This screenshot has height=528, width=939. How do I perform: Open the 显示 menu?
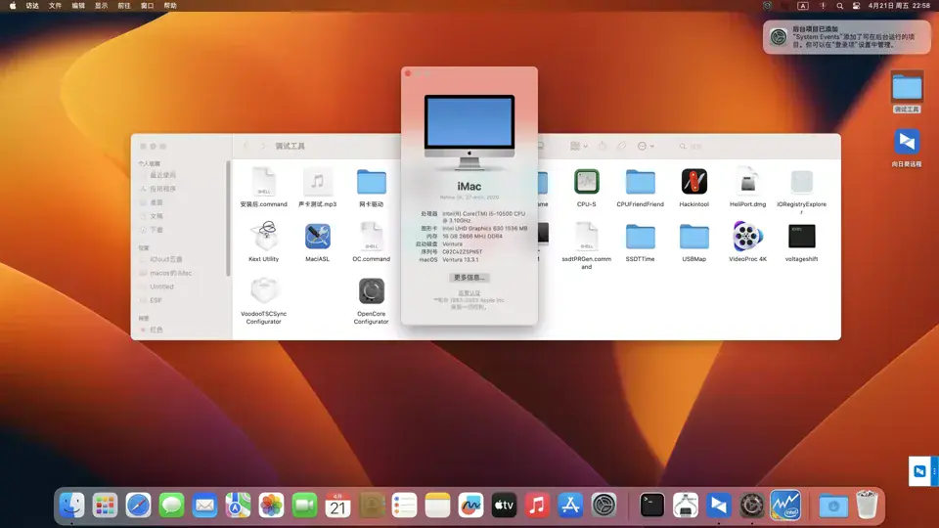tap(101, 6)
